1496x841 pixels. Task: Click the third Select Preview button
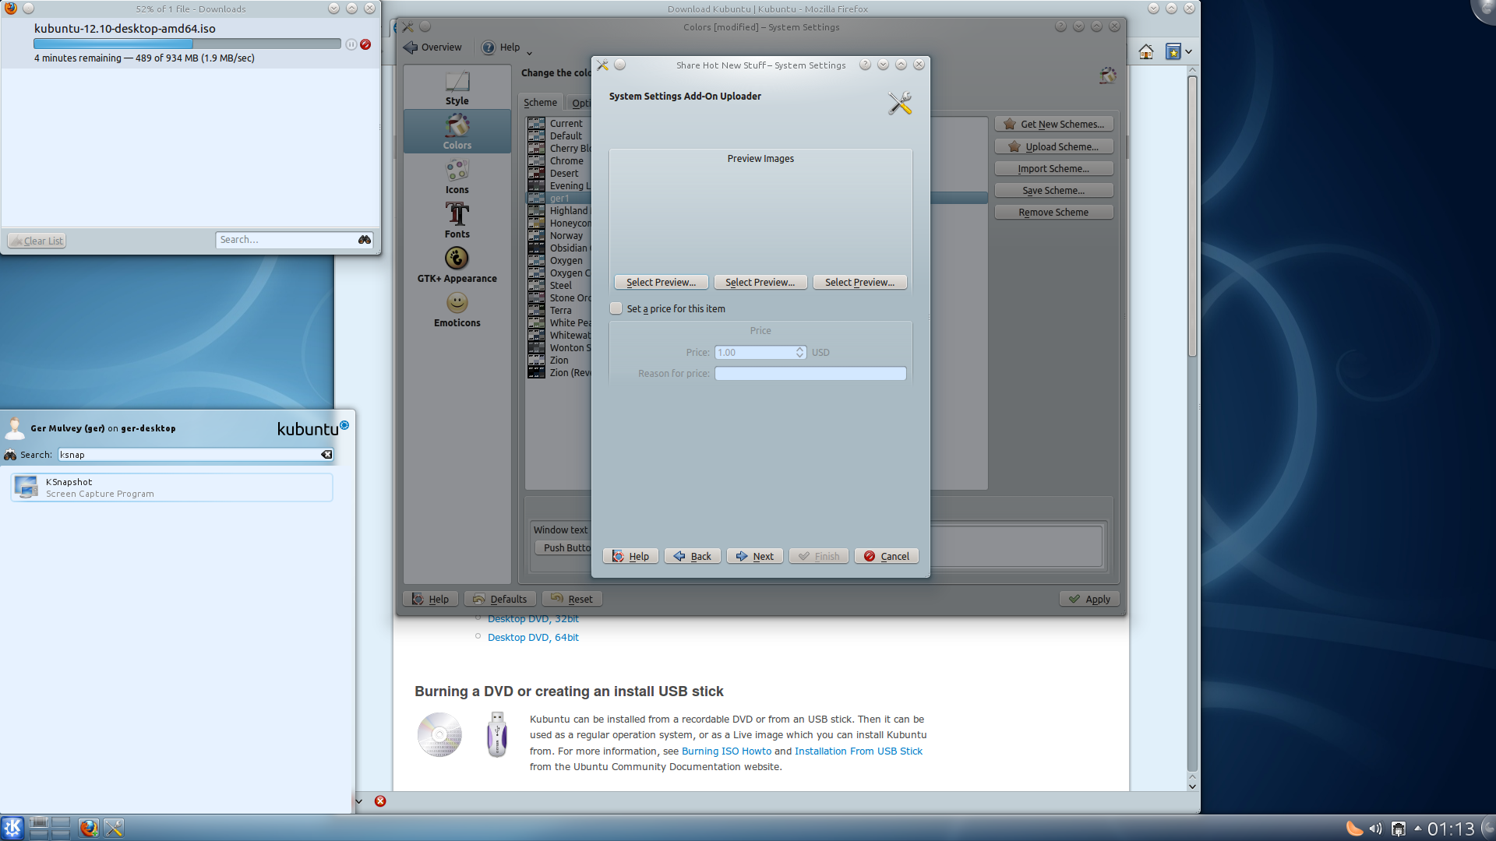click(x=859, y=282)
